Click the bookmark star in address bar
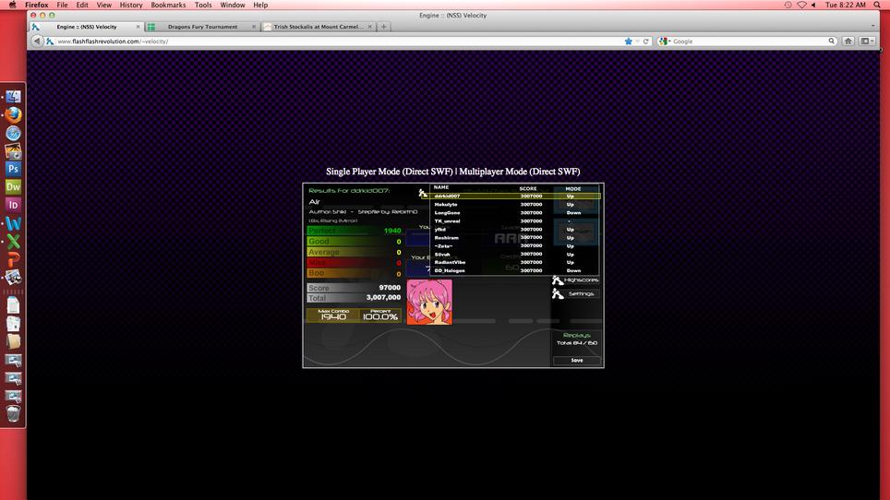The width and height of the screenshot is (890, 500). coord(629,42)
